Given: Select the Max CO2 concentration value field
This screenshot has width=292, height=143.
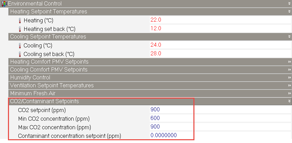Looking at the screenshot, I should point(155,127).
